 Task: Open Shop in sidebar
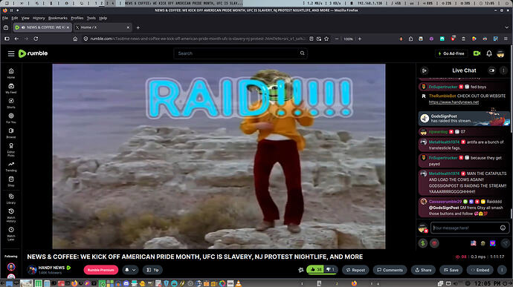pos(11,181)
